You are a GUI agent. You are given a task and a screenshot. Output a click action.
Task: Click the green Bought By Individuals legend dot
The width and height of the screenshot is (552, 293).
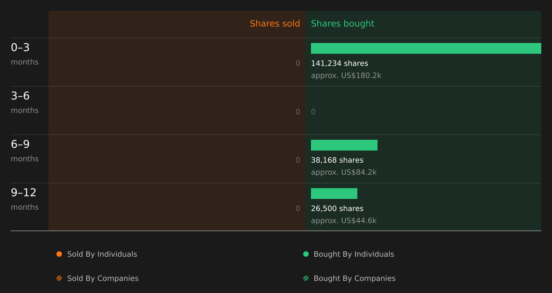[x=306, y=254]
